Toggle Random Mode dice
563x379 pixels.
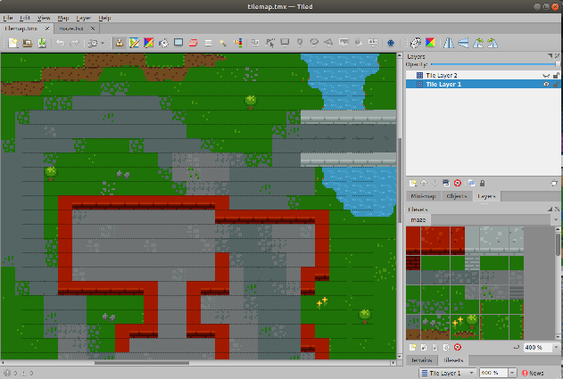point(416,43)
